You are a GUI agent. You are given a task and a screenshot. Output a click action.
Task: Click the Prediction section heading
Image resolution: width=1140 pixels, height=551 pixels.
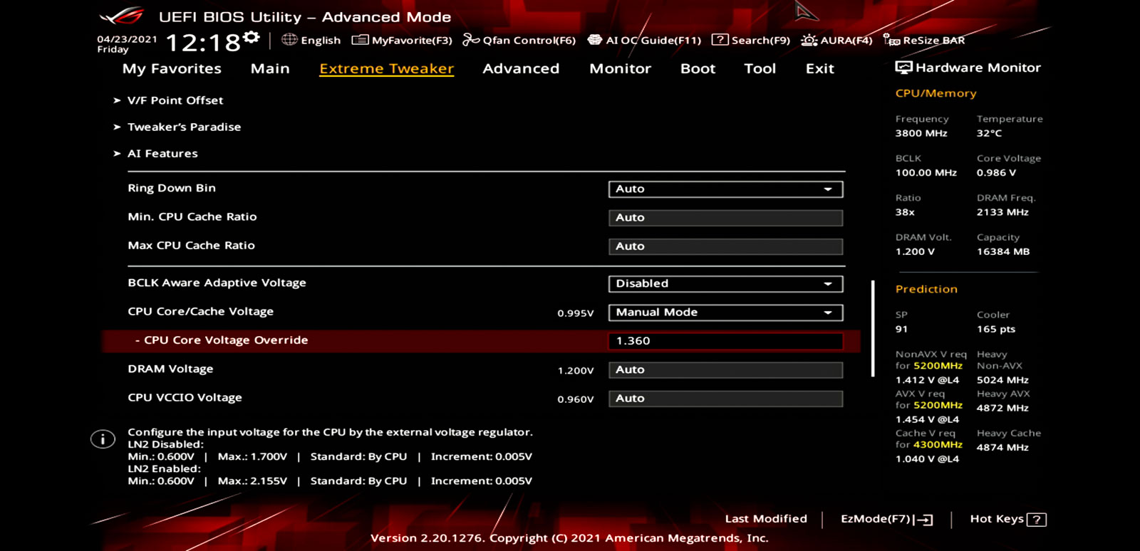[926, 289]
